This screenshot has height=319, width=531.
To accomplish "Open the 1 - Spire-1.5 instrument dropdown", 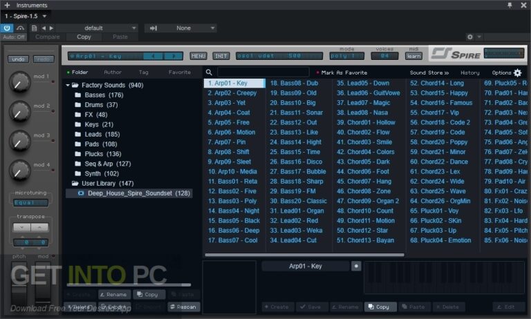I will coord(26,16).
